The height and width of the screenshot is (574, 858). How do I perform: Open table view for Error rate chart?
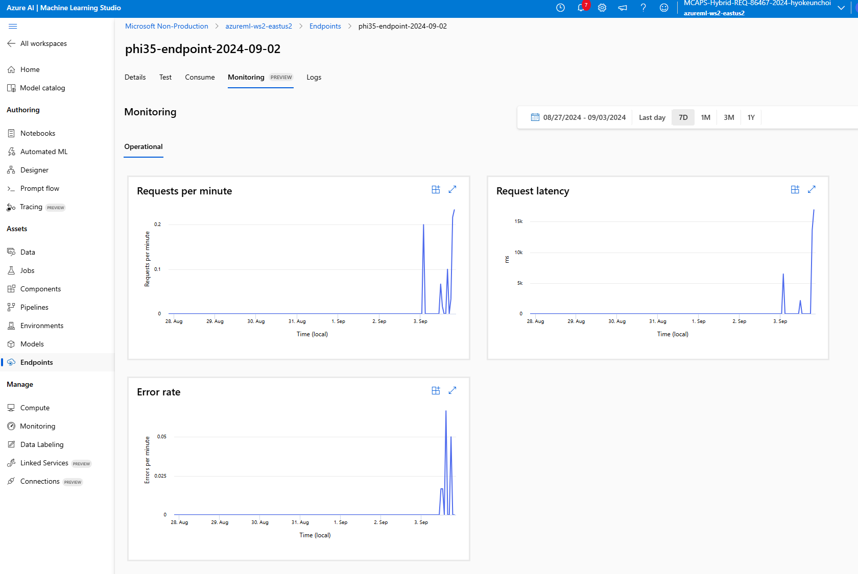[x=436, y=390]
